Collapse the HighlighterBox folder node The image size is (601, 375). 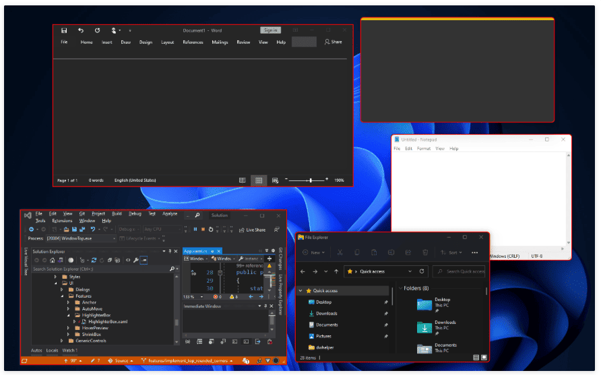pyautogui.click(x=69, y=315)
